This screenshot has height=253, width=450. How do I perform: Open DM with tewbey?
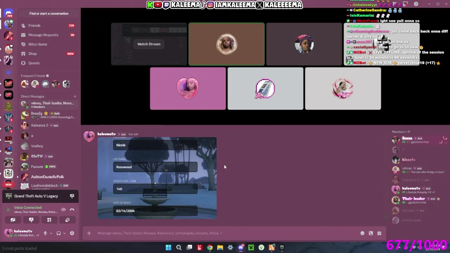49,146
